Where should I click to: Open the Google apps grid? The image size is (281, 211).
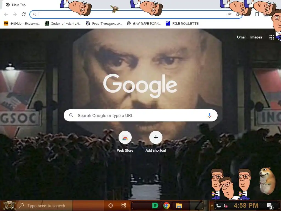(271, 37)
